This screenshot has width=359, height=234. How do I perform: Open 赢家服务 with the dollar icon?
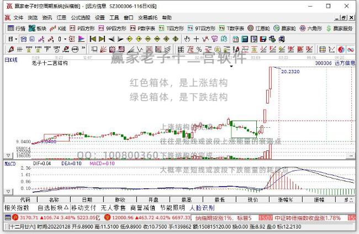(340, 28)
